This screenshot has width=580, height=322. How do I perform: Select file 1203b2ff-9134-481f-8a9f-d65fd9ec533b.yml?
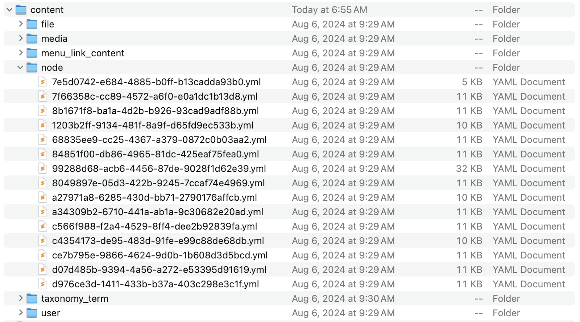coord(153,125)
